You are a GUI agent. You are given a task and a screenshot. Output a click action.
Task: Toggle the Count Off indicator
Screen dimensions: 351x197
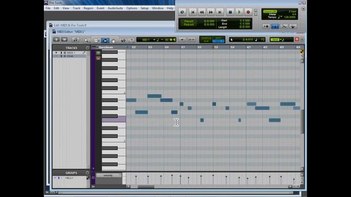(270, 11)
